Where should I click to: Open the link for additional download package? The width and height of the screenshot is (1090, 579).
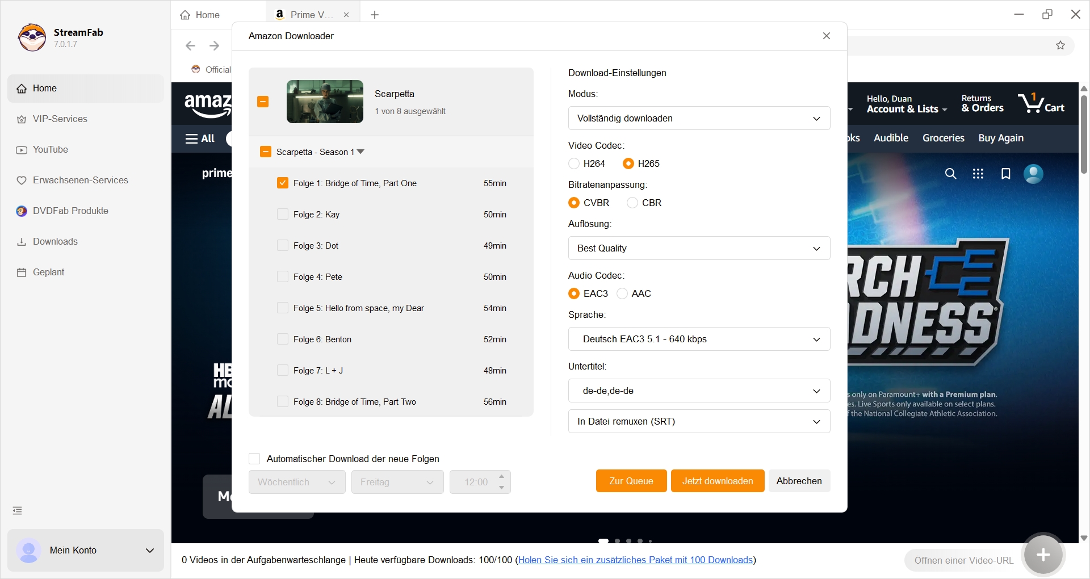click(636, 560)
